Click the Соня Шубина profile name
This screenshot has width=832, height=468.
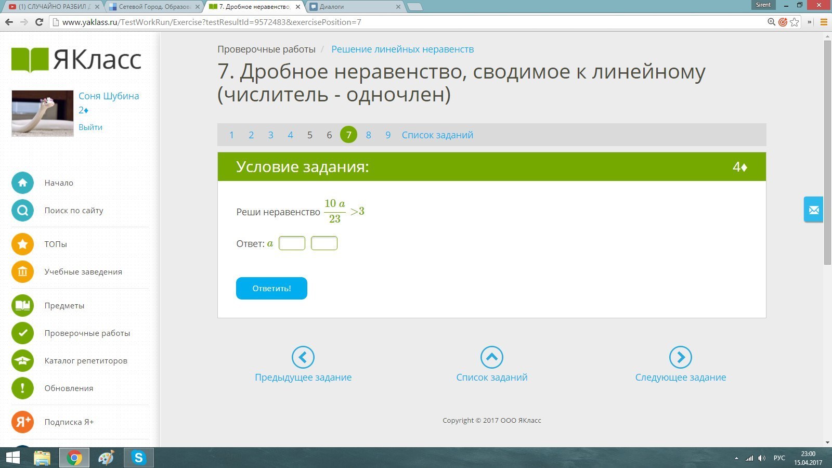(109, 96)
